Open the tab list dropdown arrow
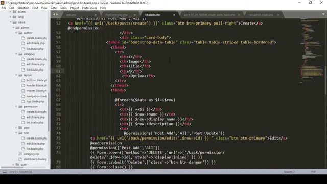327x184 pixels. point(323,14)
